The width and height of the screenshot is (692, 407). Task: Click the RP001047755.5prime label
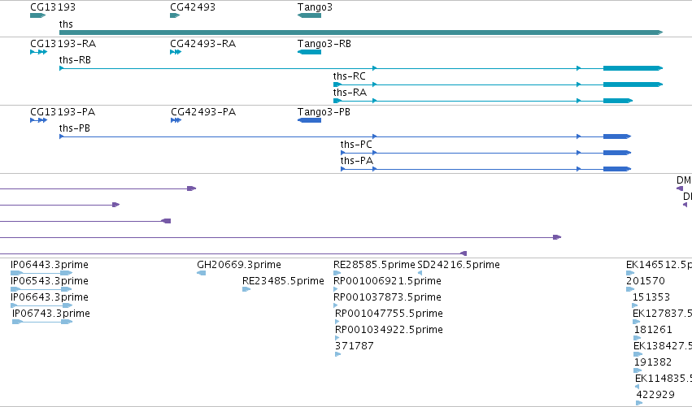tap(389, 314)
